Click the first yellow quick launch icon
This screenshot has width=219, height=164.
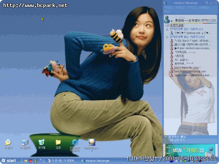pyautogui.click(x=25, y=161)
